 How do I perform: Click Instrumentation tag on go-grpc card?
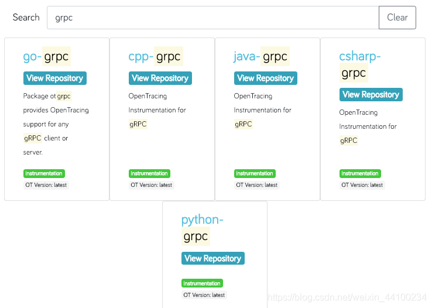(44, 173)
